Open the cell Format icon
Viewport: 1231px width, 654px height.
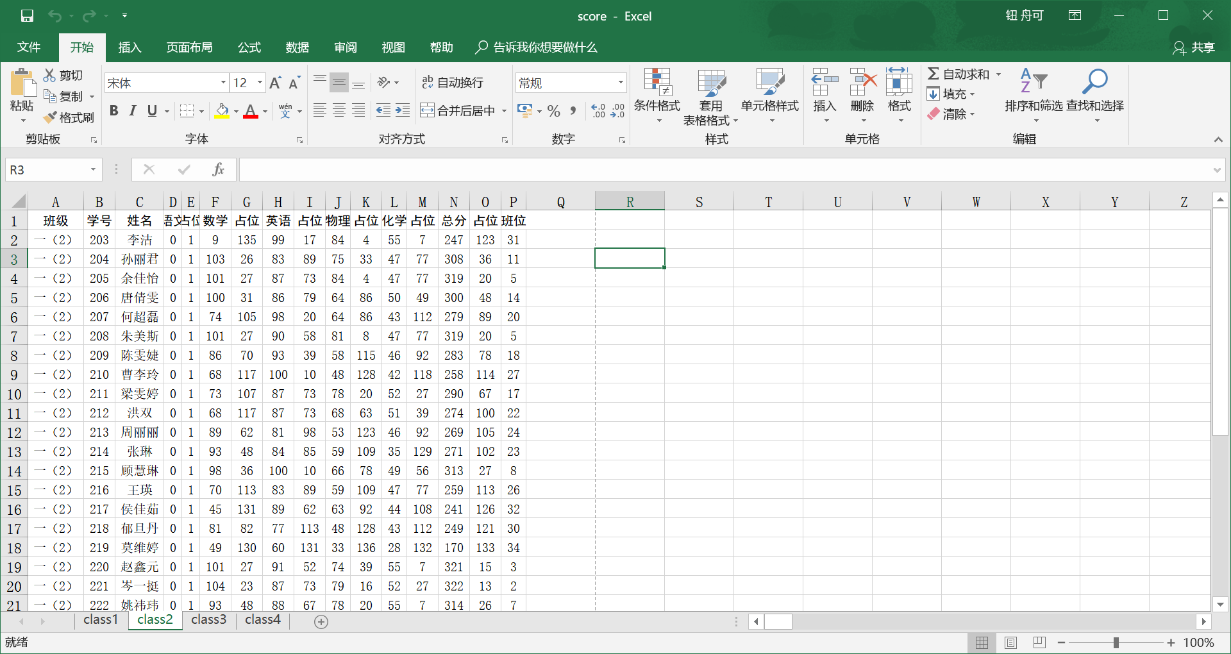(x=899, y=82)
